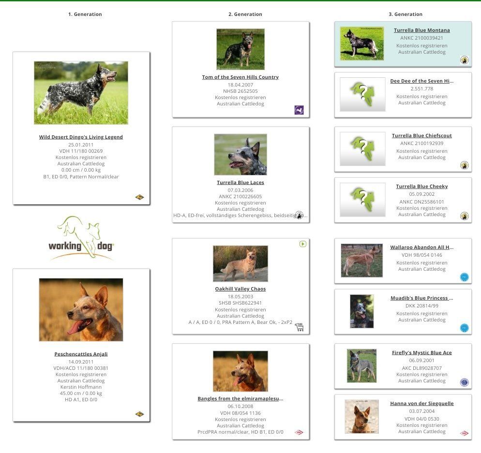Click purple registry icon on Tom of the Seven Hills card
This screenshot has height=453, width=481.
point(299,110)
